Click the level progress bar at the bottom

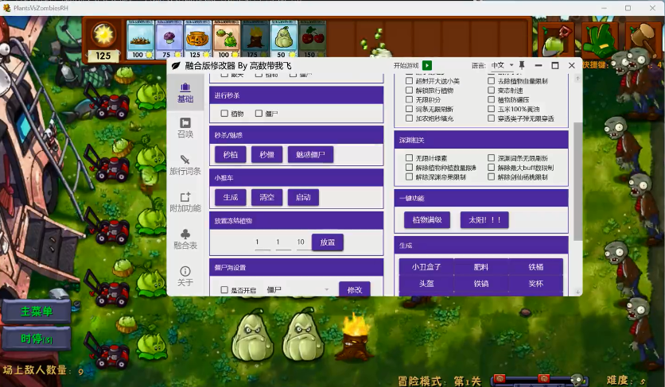click(540, 379)
